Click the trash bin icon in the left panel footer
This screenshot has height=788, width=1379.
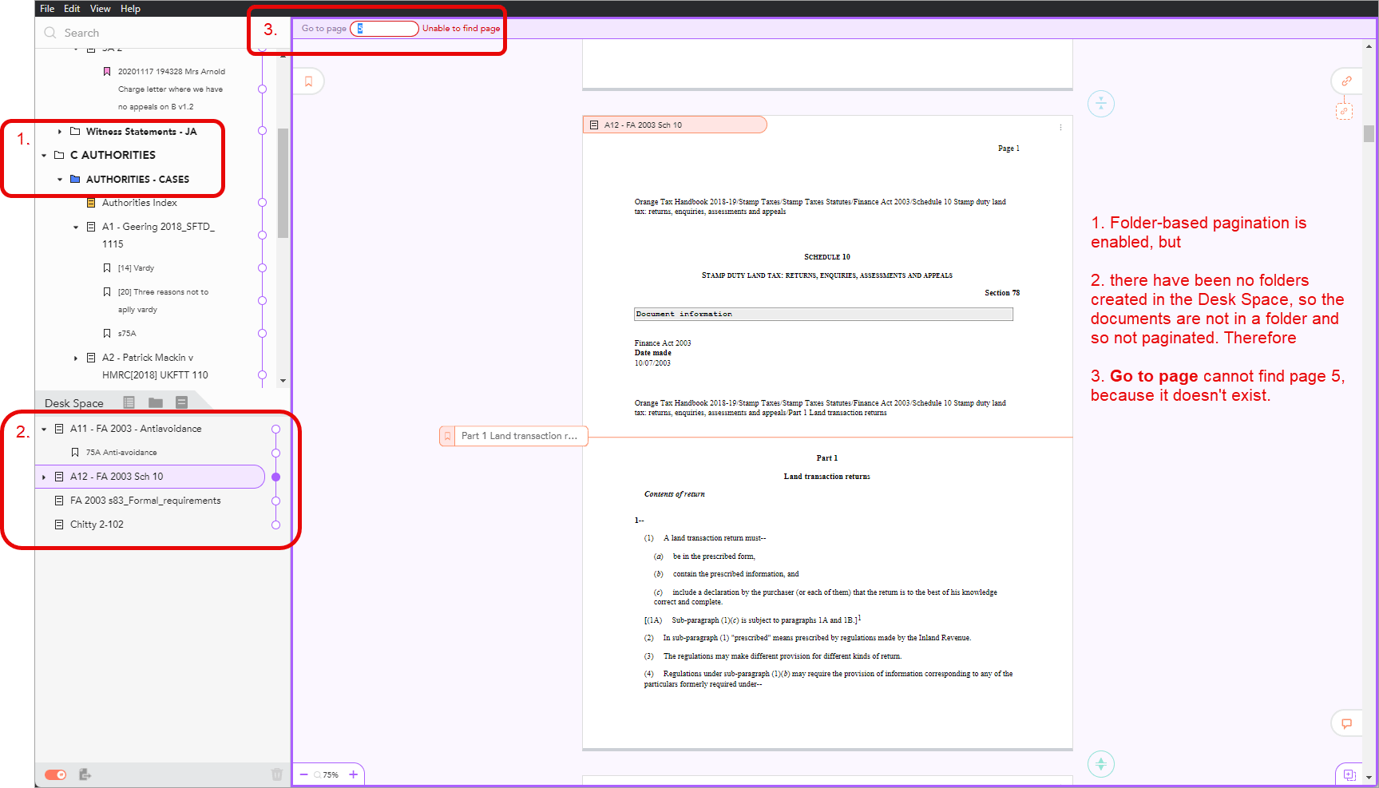[277, 774]
